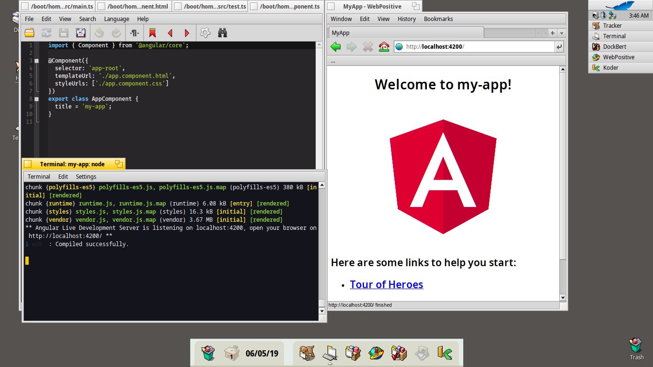Open the WebPositive Edit menu

365,19
